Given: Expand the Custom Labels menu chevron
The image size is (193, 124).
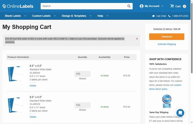Looking at the screenshot, I should pyautogui.click(x=55, y=16).
